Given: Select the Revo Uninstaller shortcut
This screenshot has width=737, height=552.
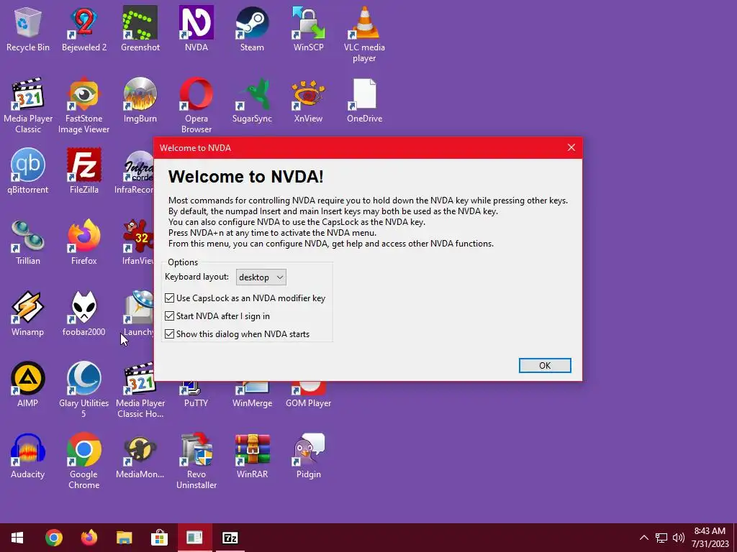Looking at the screenshot, I should tap(196, 461).
